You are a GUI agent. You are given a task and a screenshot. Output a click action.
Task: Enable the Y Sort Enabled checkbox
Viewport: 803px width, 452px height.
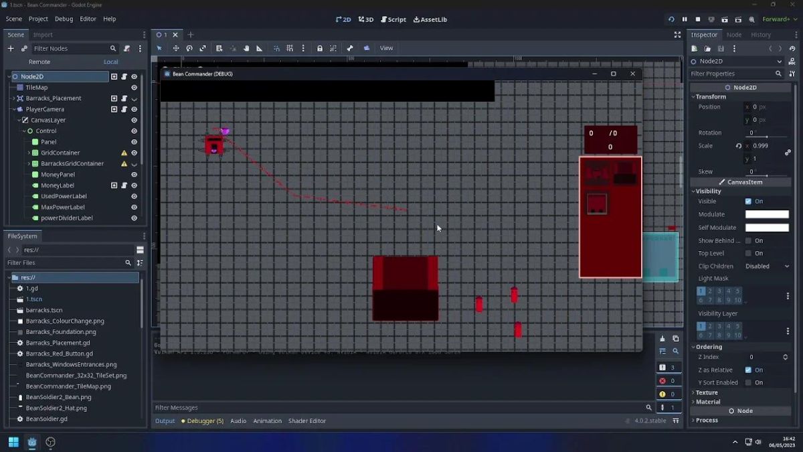(x=748, y=382)
